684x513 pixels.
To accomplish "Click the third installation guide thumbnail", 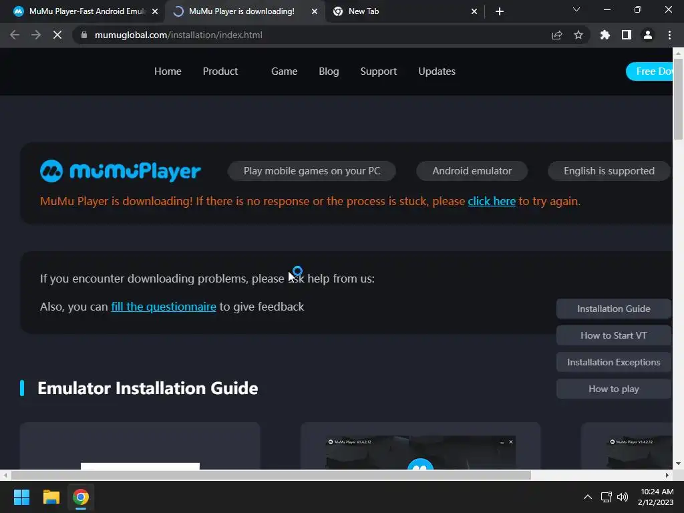I will 627,446.
